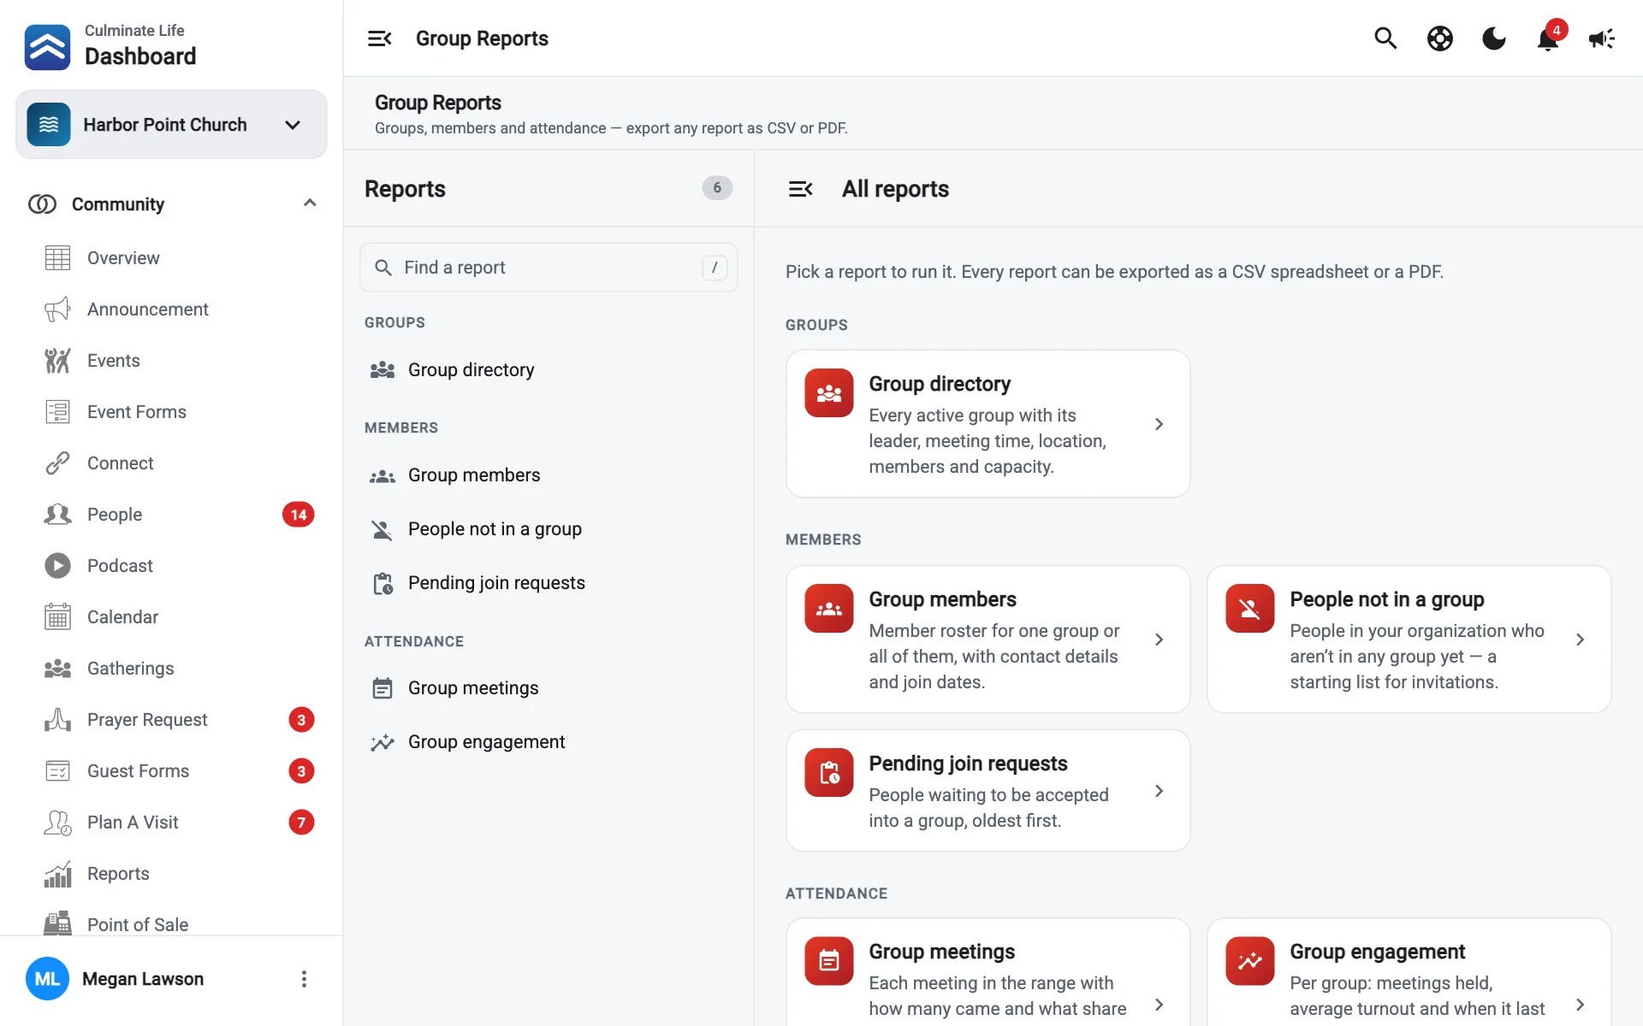
Task: Click the Prayer Request praying-hands icon
Action: 57,720
